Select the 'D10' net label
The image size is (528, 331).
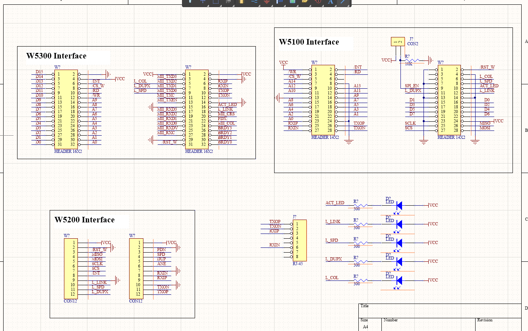(39, 95)
